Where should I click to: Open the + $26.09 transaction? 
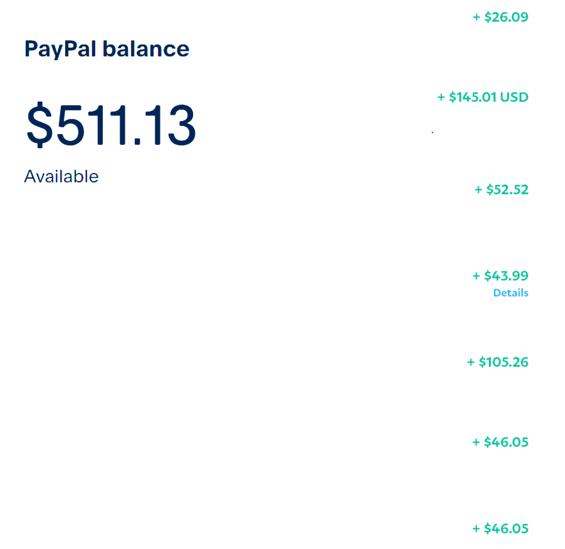pos(500,17)
